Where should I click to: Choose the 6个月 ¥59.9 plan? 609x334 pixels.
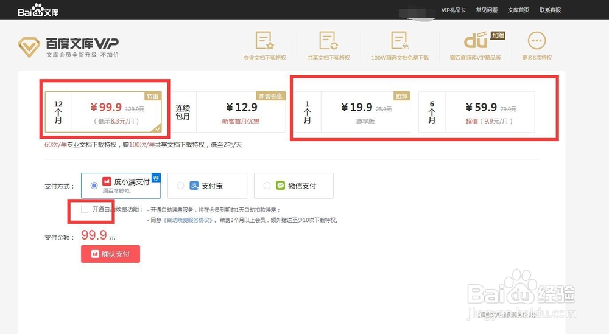click(x=477, y=112)
